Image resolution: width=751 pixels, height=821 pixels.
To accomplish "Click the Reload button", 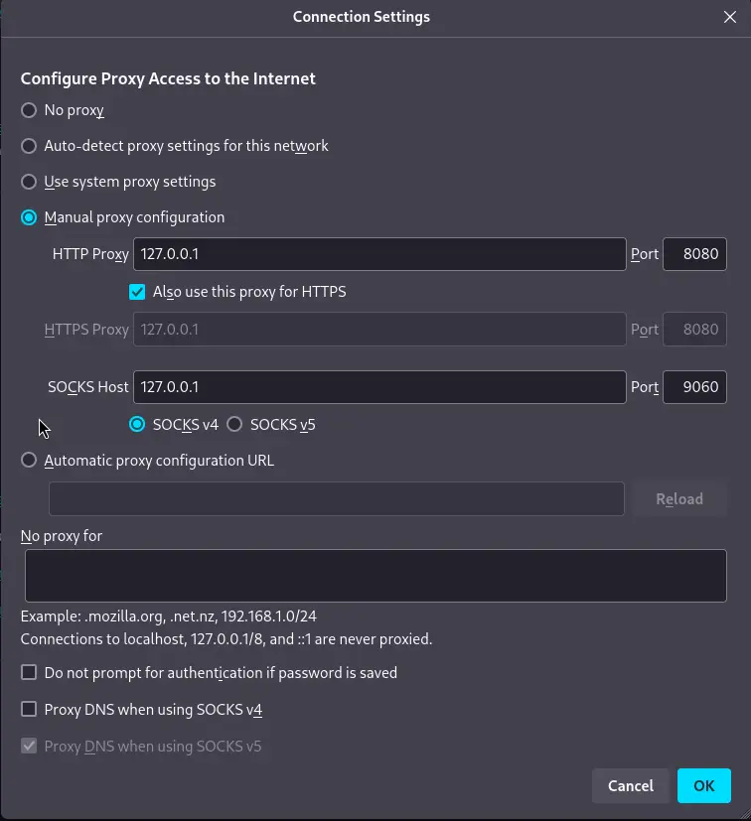I will coord(679,498).
